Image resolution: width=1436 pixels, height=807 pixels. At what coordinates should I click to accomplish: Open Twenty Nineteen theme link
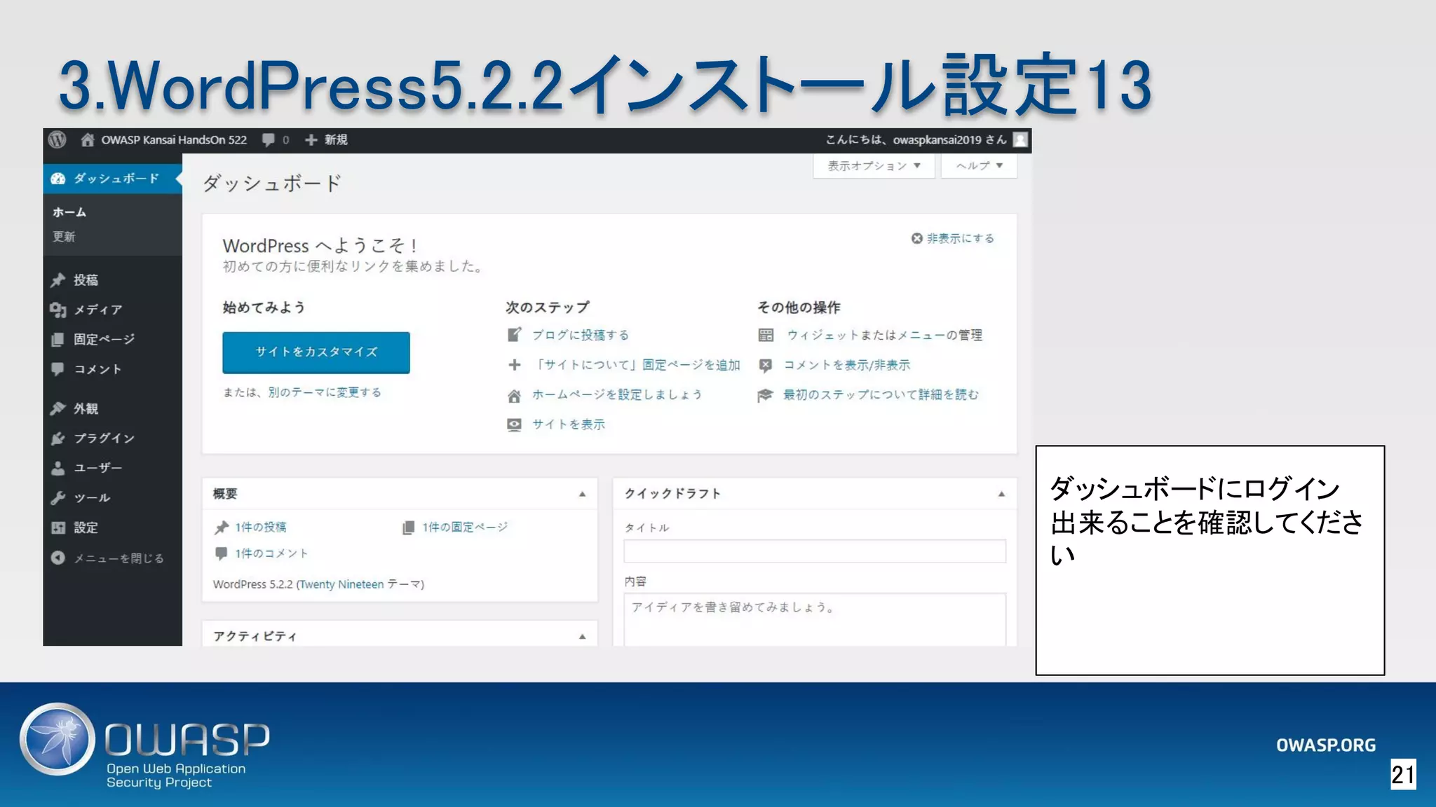tap(341, 584)
